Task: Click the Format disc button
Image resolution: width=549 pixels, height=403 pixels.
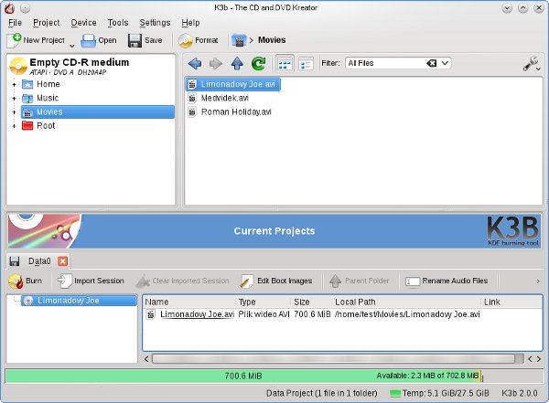Action: [x=199, y=40]
